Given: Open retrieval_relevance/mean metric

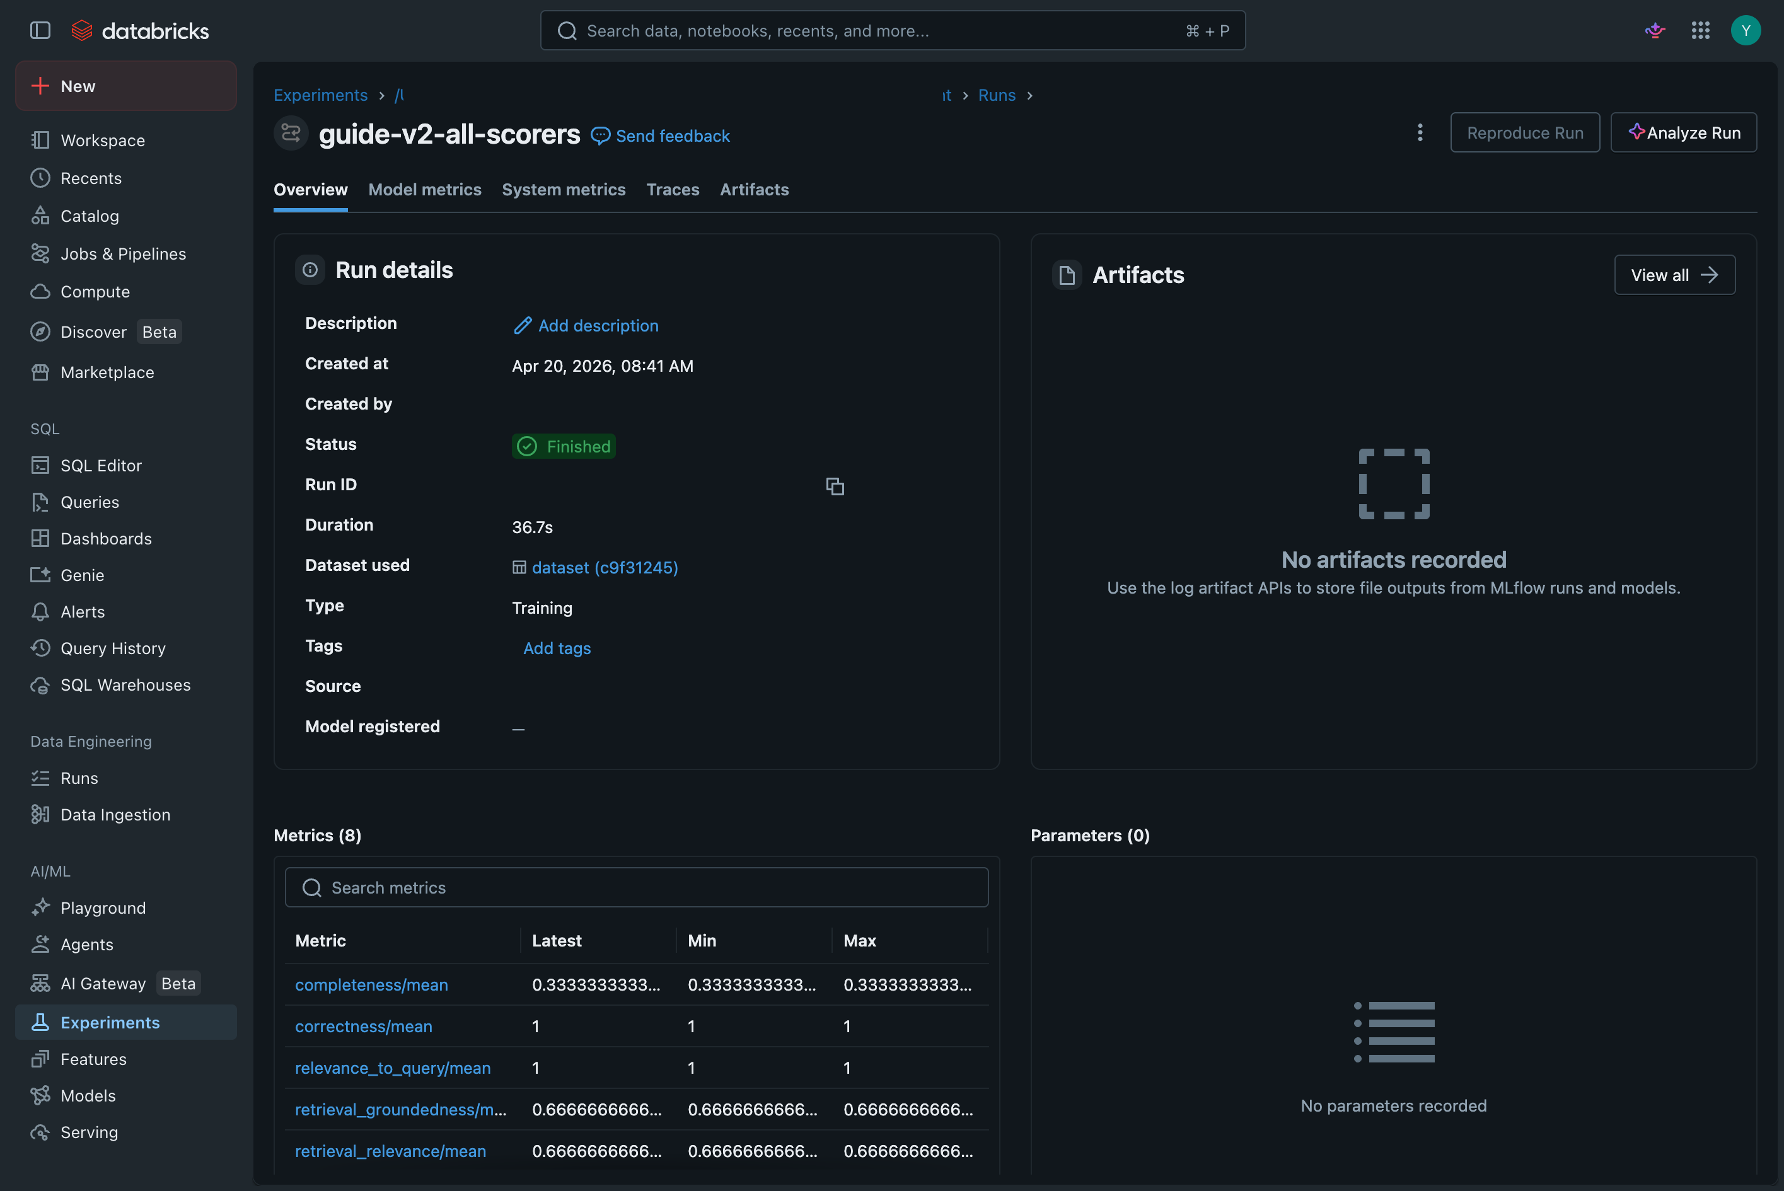Looking at the screenshot, I should [x=391, y=1151].
